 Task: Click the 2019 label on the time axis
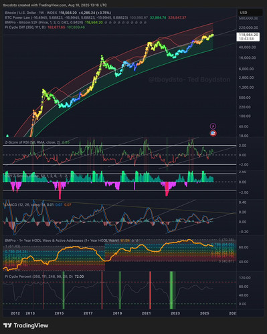(117, 313)
